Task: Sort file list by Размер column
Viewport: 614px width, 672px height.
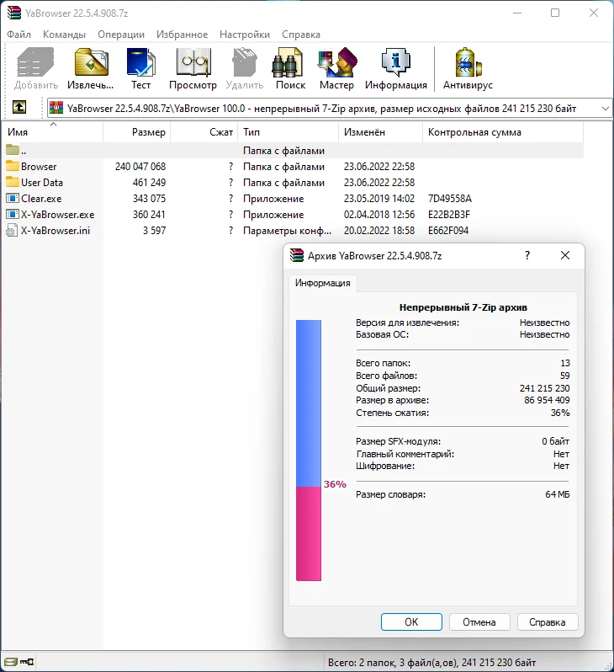Action: [x=137, y=132]
